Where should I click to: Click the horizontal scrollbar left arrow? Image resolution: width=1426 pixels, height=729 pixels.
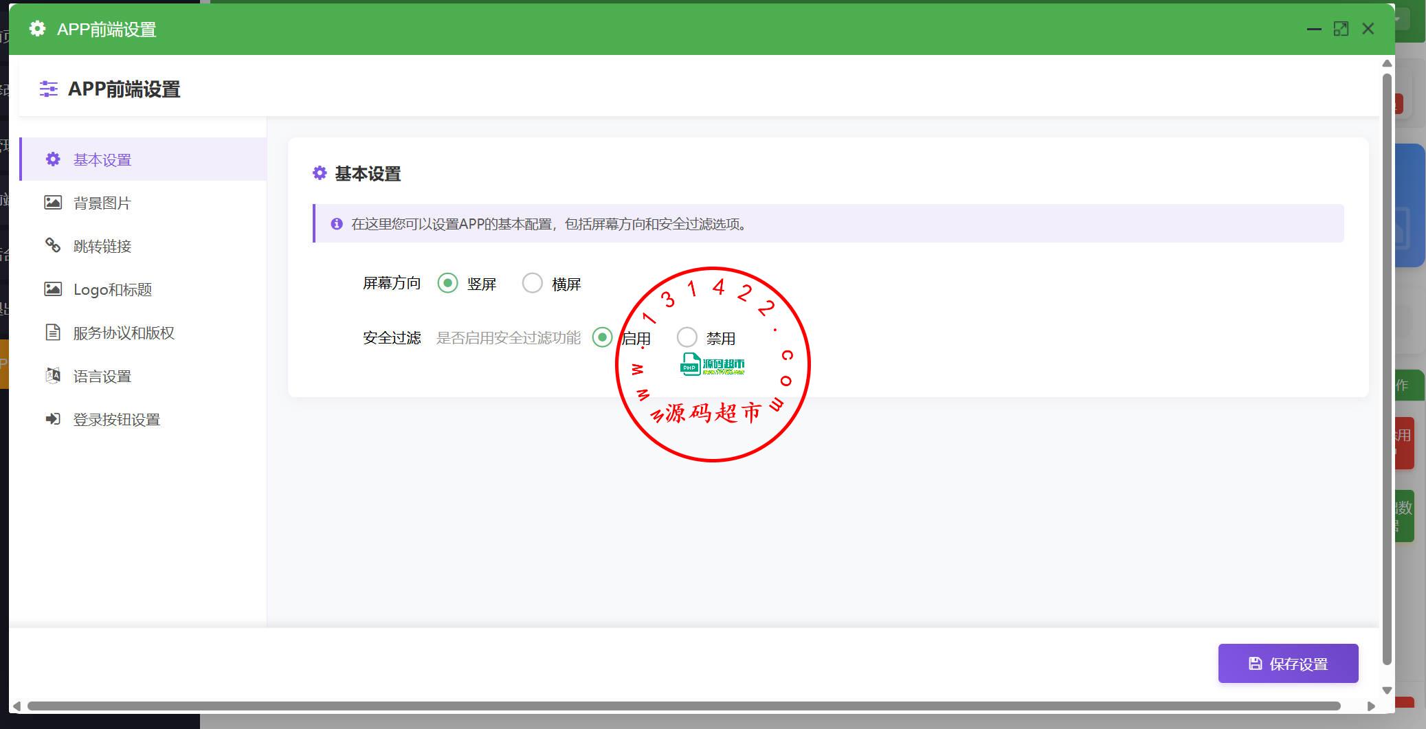pos(16,706)
